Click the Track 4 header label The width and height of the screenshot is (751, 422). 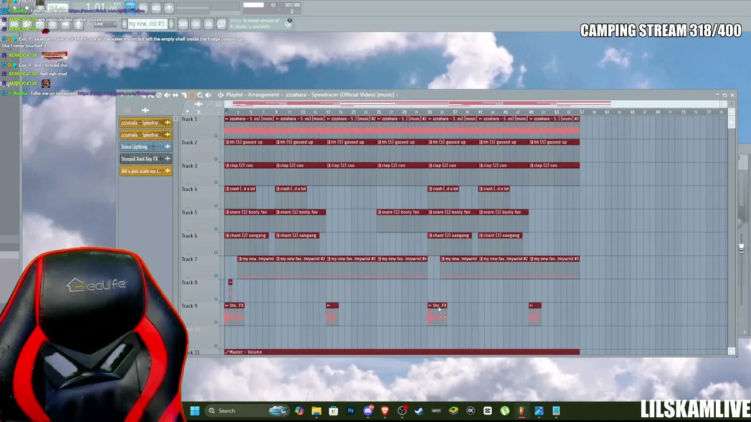(189, 189)
